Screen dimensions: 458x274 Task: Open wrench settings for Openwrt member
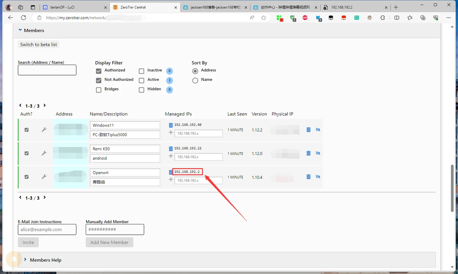44,177
